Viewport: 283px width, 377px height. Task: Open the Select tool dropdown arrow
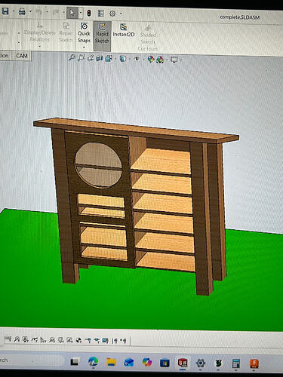81,13
